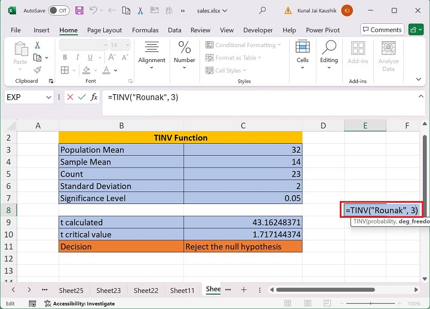The image size is (430, 309).
Task: Toggle the AutoSave switch
Action: (59, 11)
